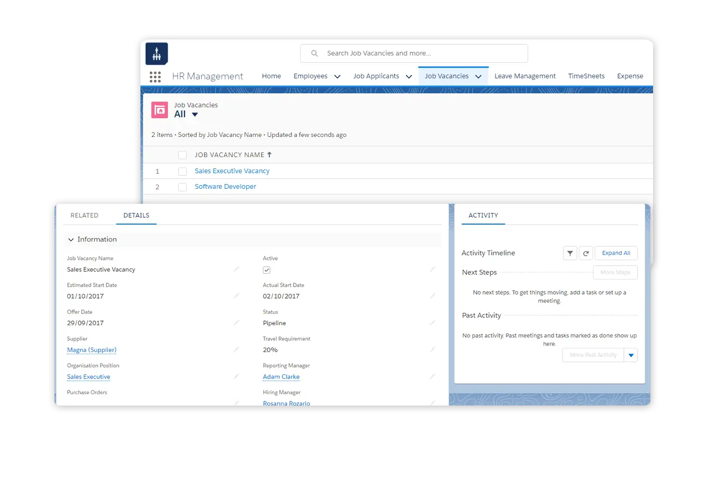Click the Pipeline status value
The image size is (708, 502).
point(274,323)
